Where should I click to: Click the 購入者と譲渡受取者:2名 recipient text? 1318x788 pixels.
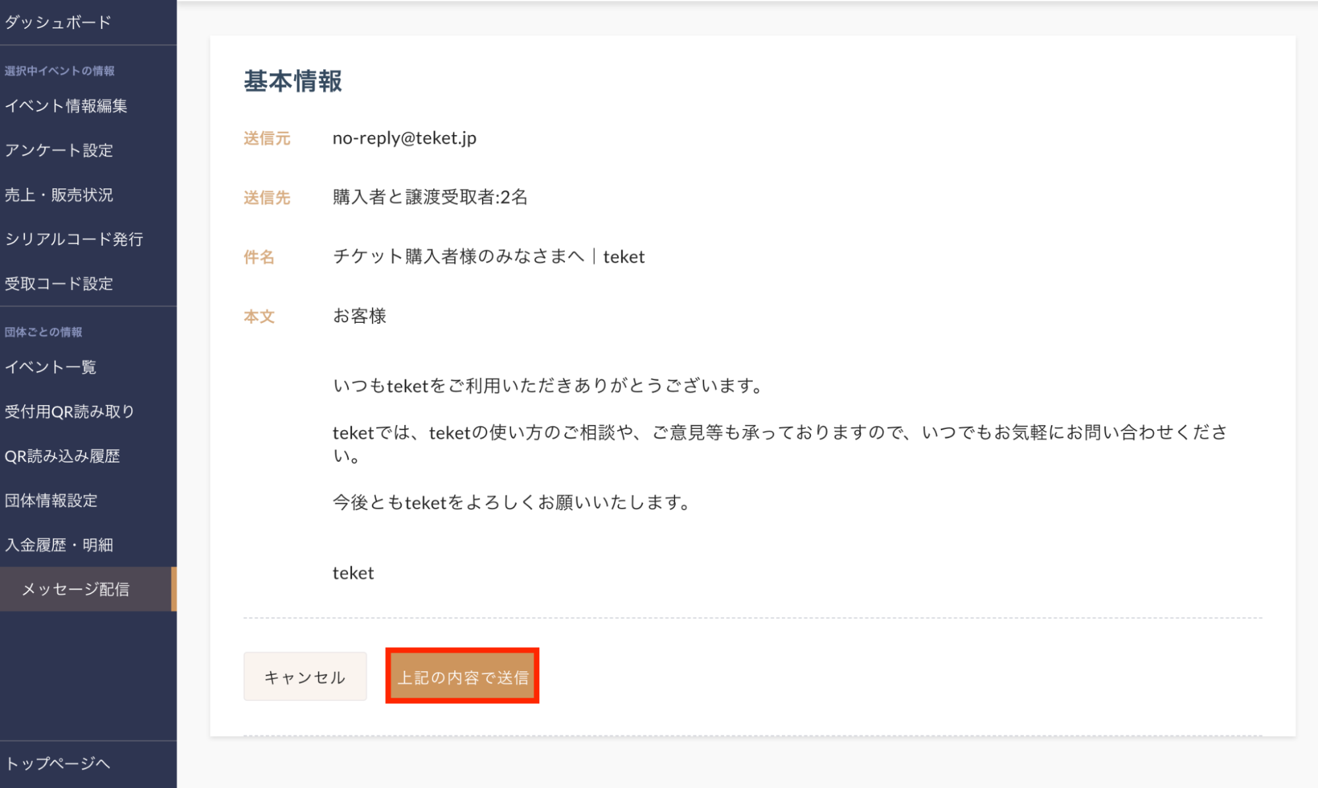[430, 197]
